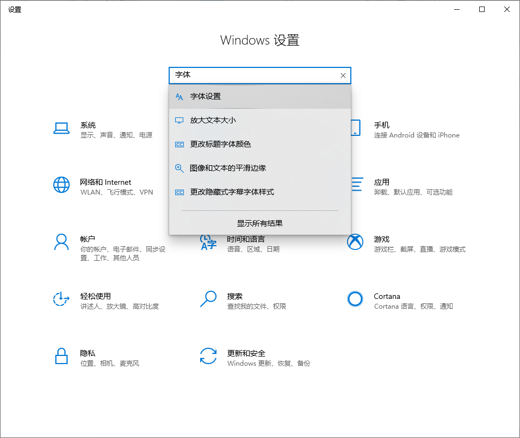Minimize the 设置 window
Screen dimensions: 520x438
click(457, 9)
